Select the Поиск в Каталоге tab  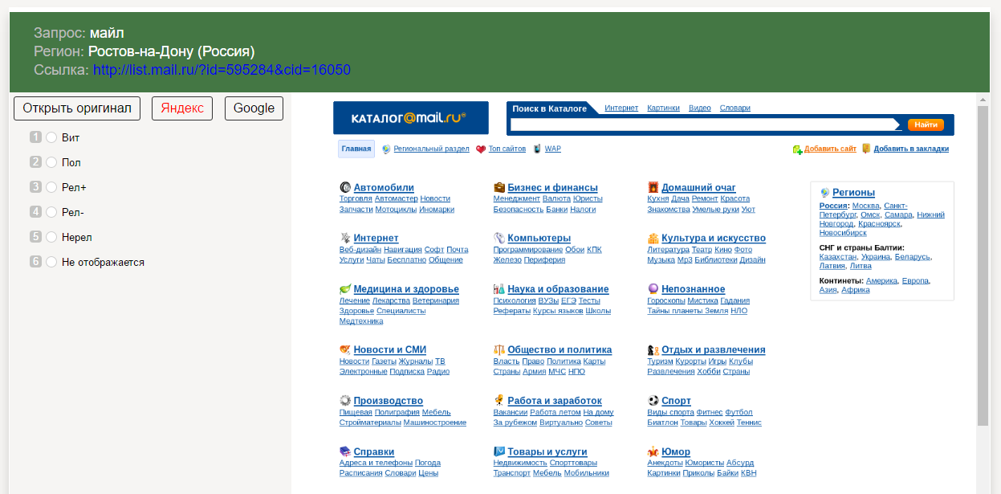(x=550, y=108)
